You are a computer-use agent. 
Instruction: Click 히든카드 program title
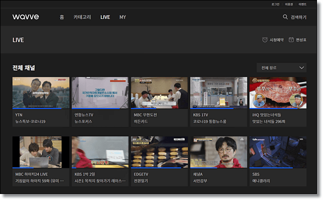pos(141,121)
